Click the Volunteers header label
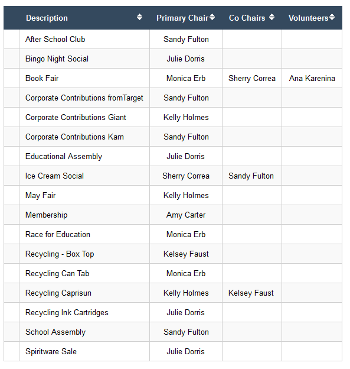Viewport: 350px width, 369px height. click(x=308, y=18)
